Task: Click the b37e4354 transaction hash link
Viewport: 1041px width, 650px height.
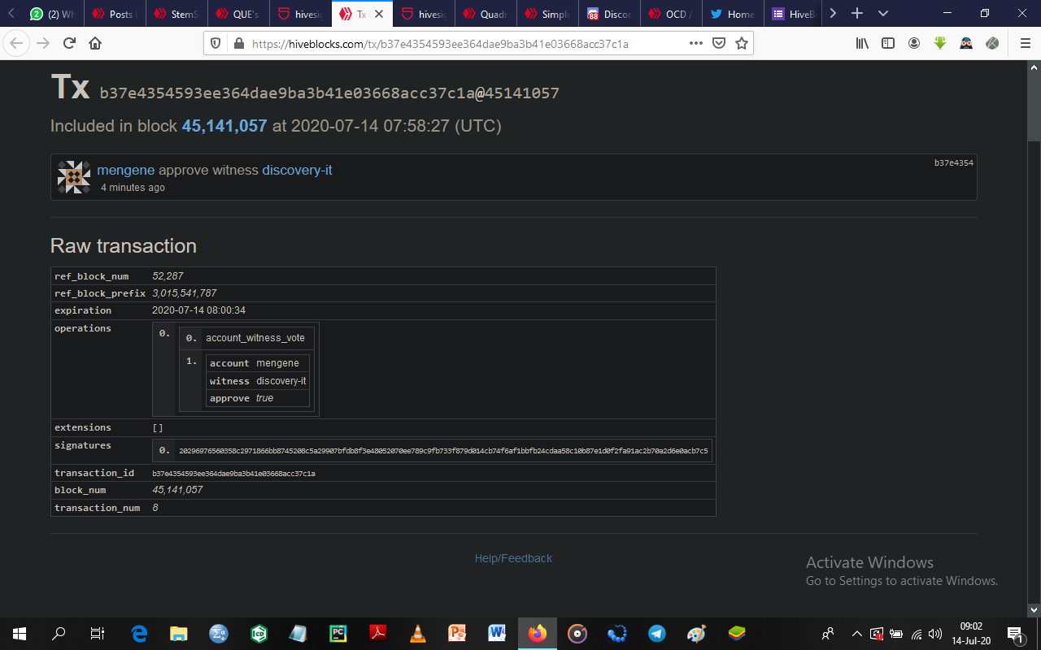Action: [x=953, y=163]
